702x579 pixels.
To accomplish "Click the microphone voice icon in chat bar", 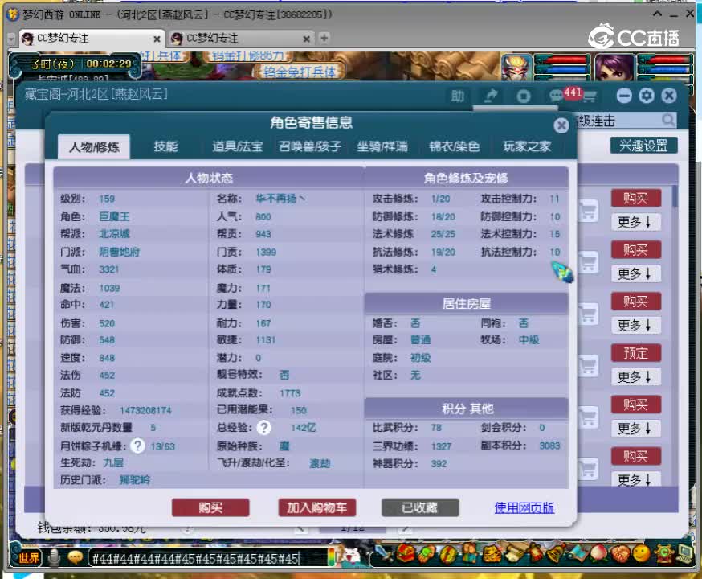I will [x=54, y=558].
